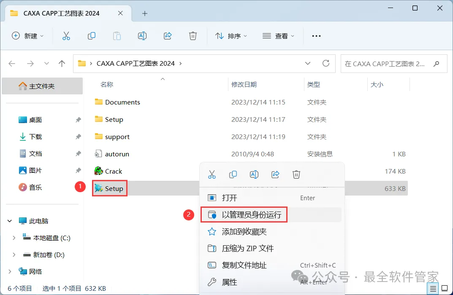Choose 属性 in context menu
Image resolution: width=453 pixels, height=295 pixels.
click(271, 282)
